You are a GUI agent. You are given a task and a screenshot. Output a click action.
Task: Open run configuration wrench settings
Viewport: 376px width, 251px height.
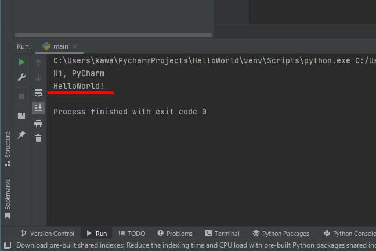[21, 77]
